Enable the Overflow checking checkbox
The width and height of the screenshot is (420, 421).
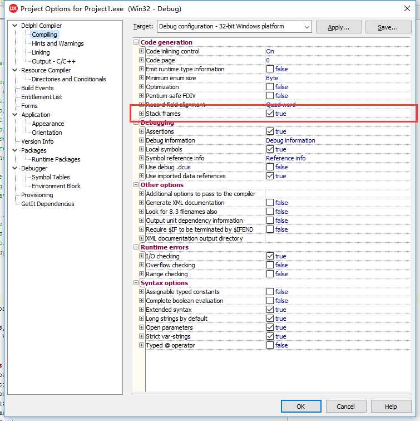tap(270, 265)
